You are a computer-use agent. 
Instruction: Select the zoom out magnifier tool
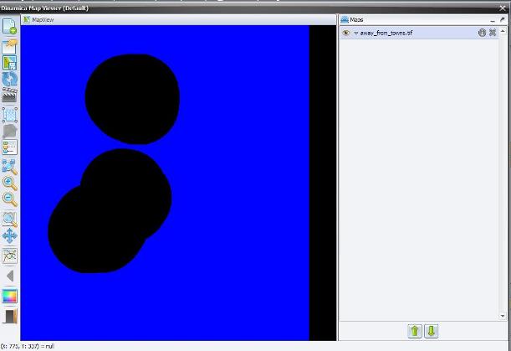10,199
